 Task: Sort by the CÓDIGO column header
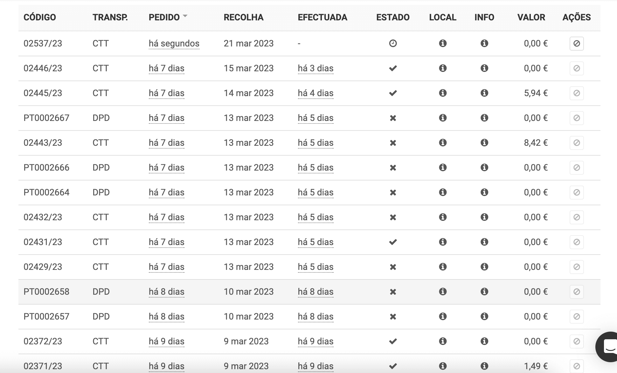[40, 17]
